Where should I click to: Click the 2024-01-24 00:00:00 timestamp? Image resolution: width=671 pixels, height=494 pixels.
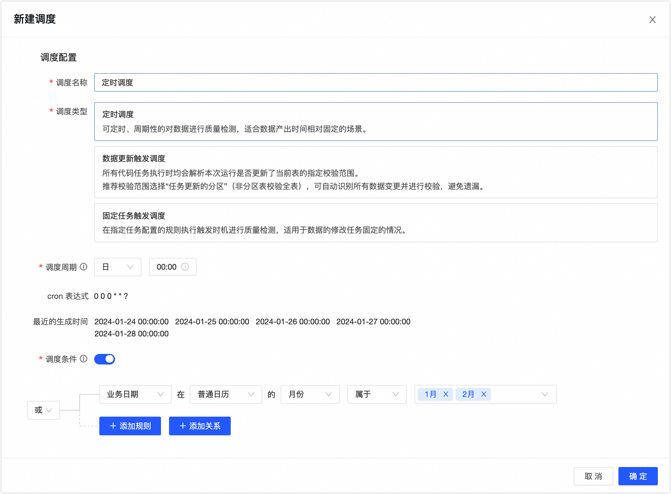tap(131, 321)
